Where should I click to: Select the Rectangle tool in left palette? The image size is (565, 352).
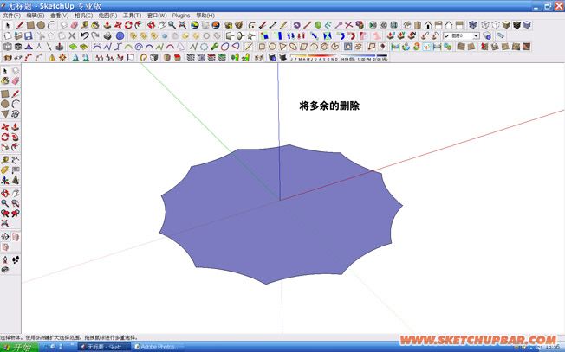[5, 94]
